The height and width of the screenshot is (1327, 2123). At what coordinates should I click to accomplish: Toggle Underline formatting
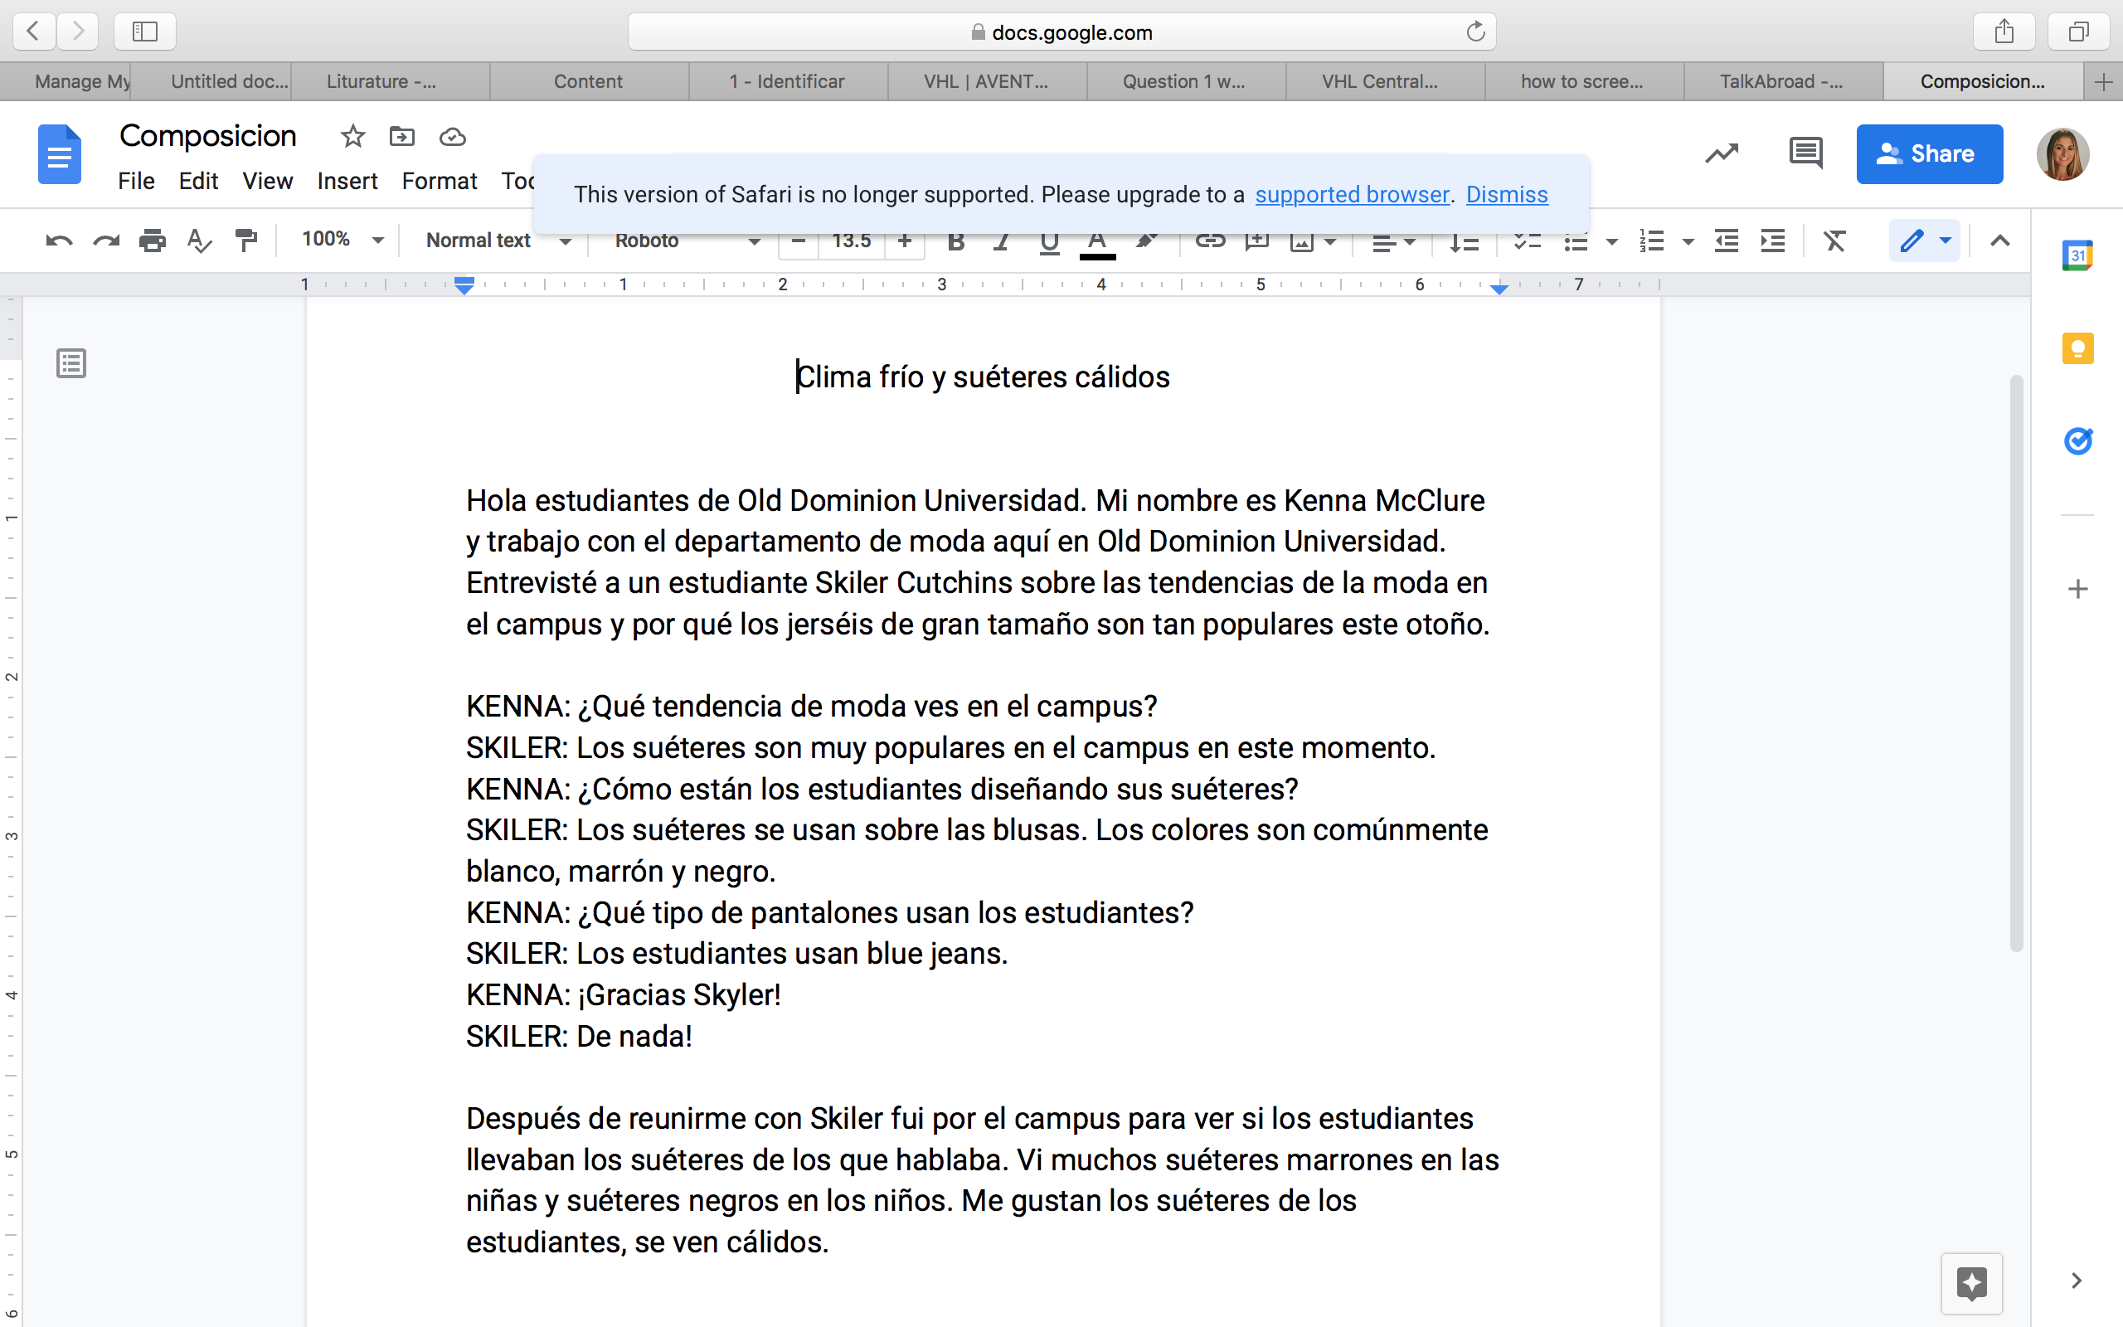pyautogui.click(x=1048, y=241)
